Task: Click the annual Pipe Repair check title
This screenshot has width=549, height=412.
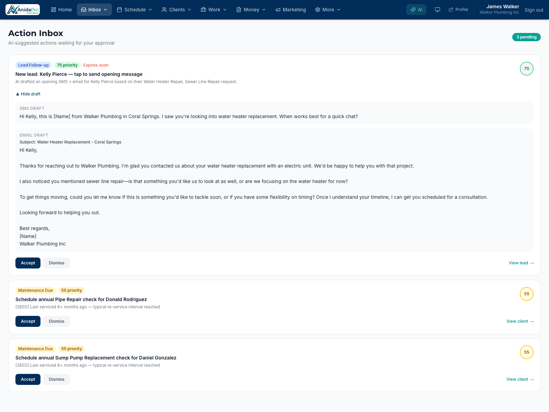Action: [81, 299]
